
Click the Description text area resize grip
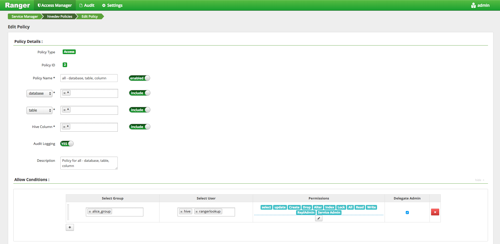click(x=116, y=168)
